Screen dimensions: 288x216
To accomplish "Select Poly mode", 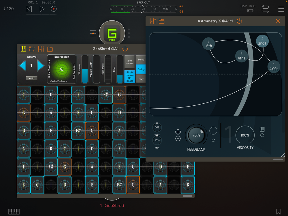I will [x=141, y=79].
